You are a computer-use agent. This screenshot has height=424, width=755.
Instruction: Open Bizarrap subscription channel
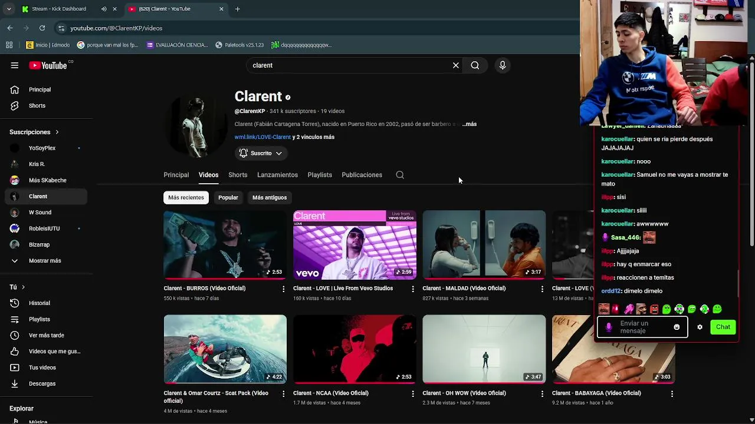point(46,244)
